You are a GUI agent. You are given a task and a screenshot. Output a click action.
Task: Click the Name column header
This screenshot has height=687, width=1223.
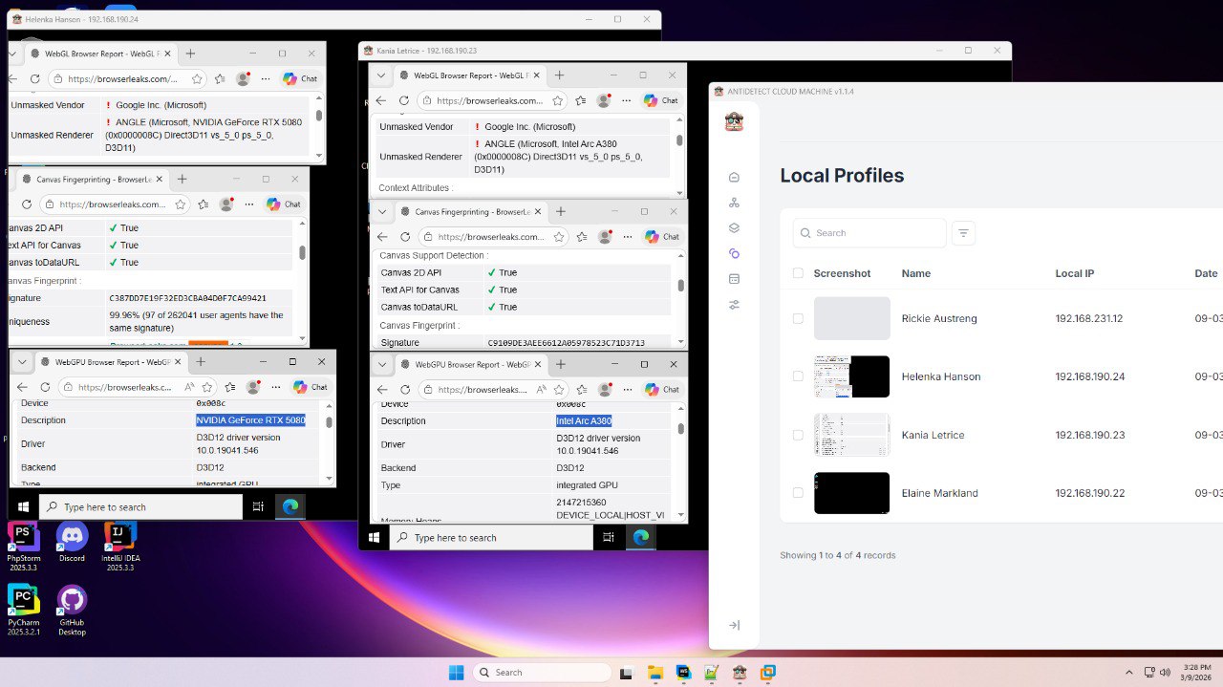(915, 273)
